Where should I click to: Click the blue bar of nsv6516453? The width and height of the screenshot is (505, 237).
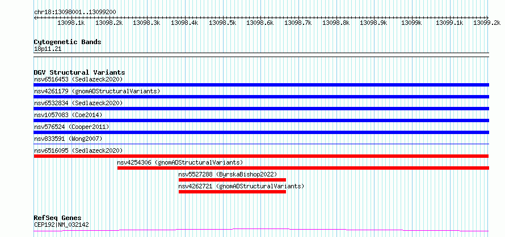[261, 85]
